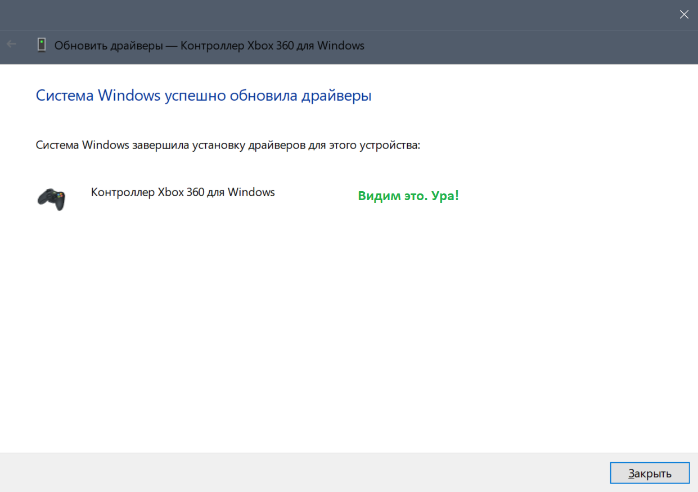Click the line Система Windows завершила установку драйверов
The width and height of the screenshot is (698, 492).
[228, 145]
